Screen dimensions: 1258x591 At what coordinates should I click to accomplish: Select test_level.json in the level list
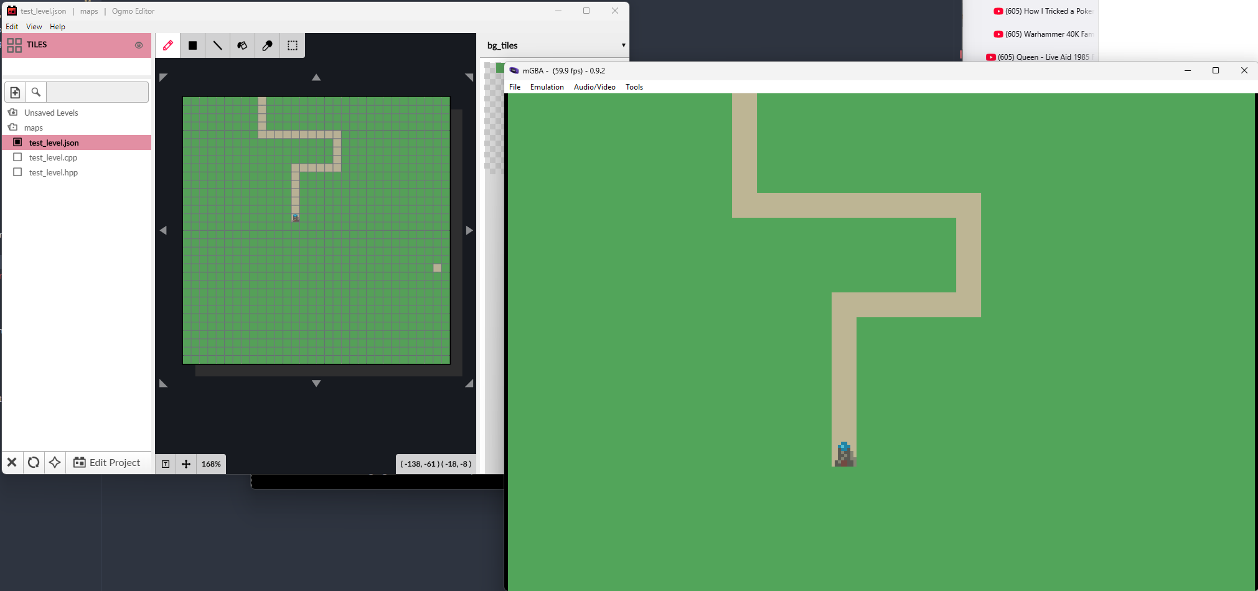pyautogui.click(x=54, y=142)
